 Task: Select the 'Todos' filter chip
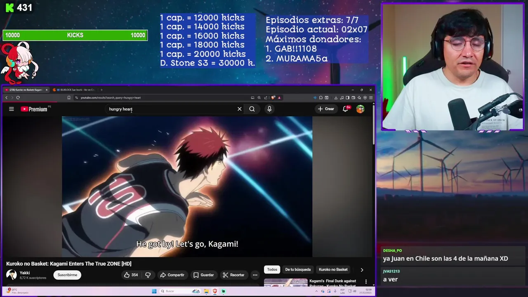click(x=272, y=270)
